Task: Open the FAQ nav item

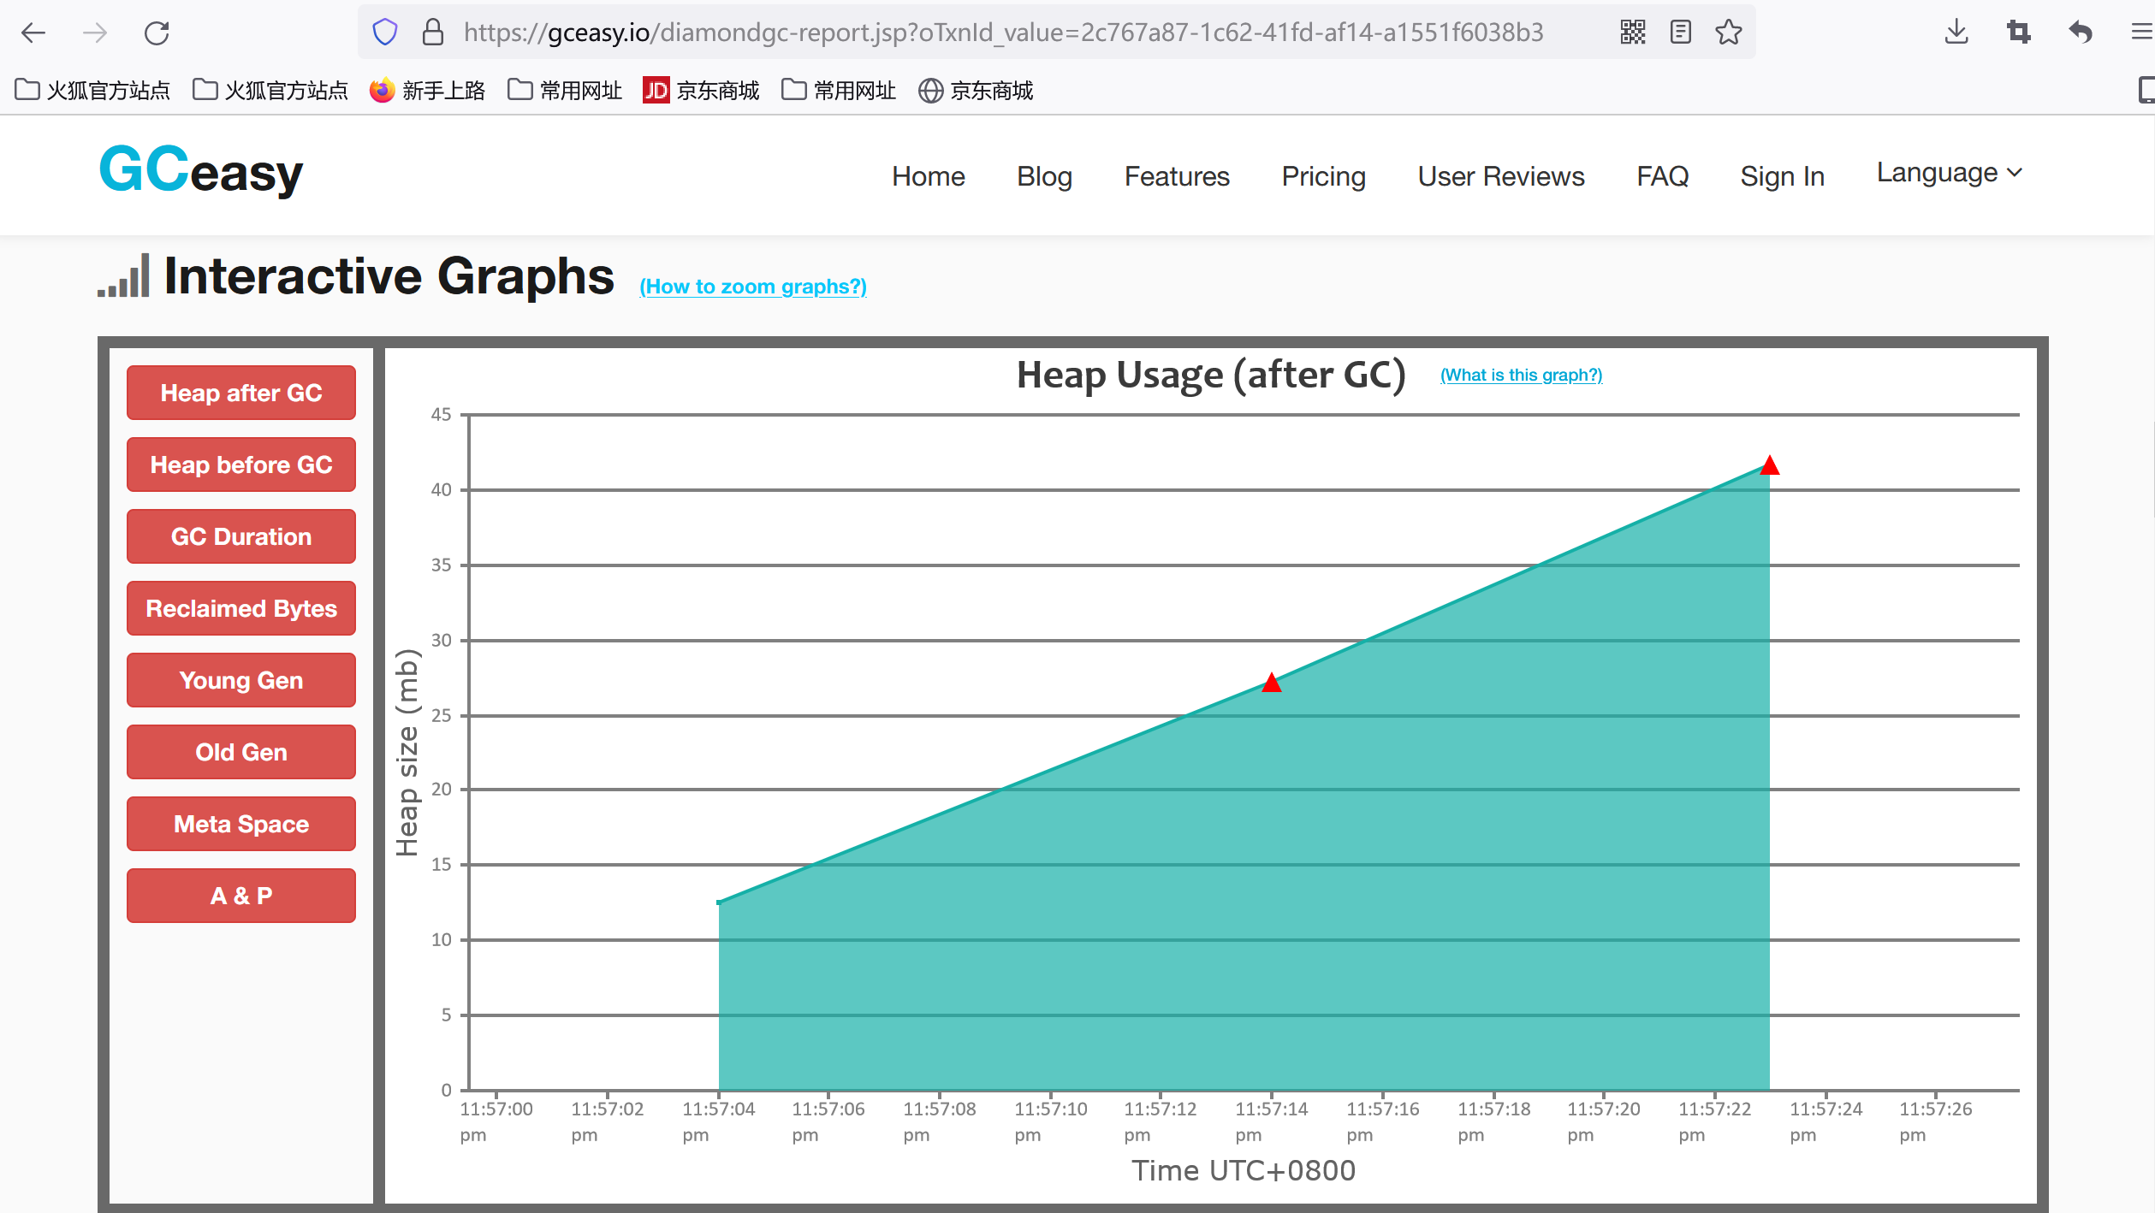Action: point(1662,176)
